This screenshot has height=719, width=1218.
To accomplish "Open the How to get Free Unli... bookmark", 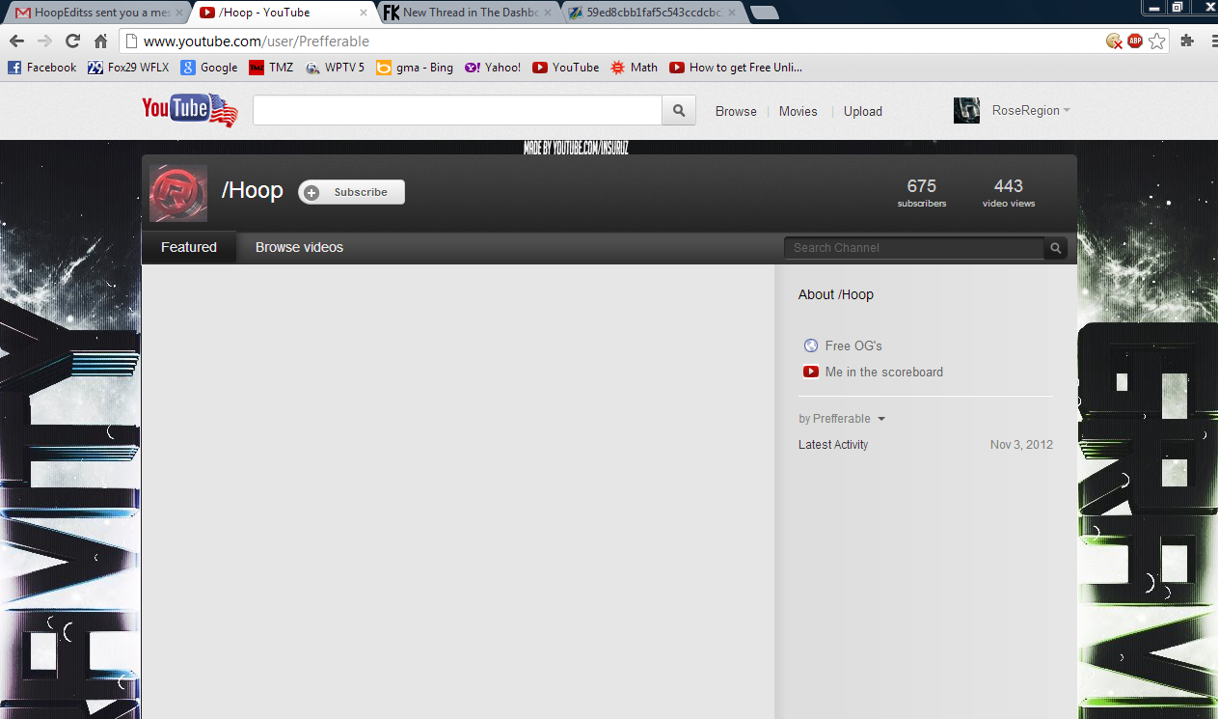I will coord(736,68).
